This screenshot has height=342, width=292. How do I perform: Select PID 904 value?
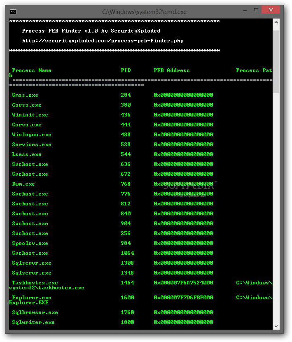126,223
